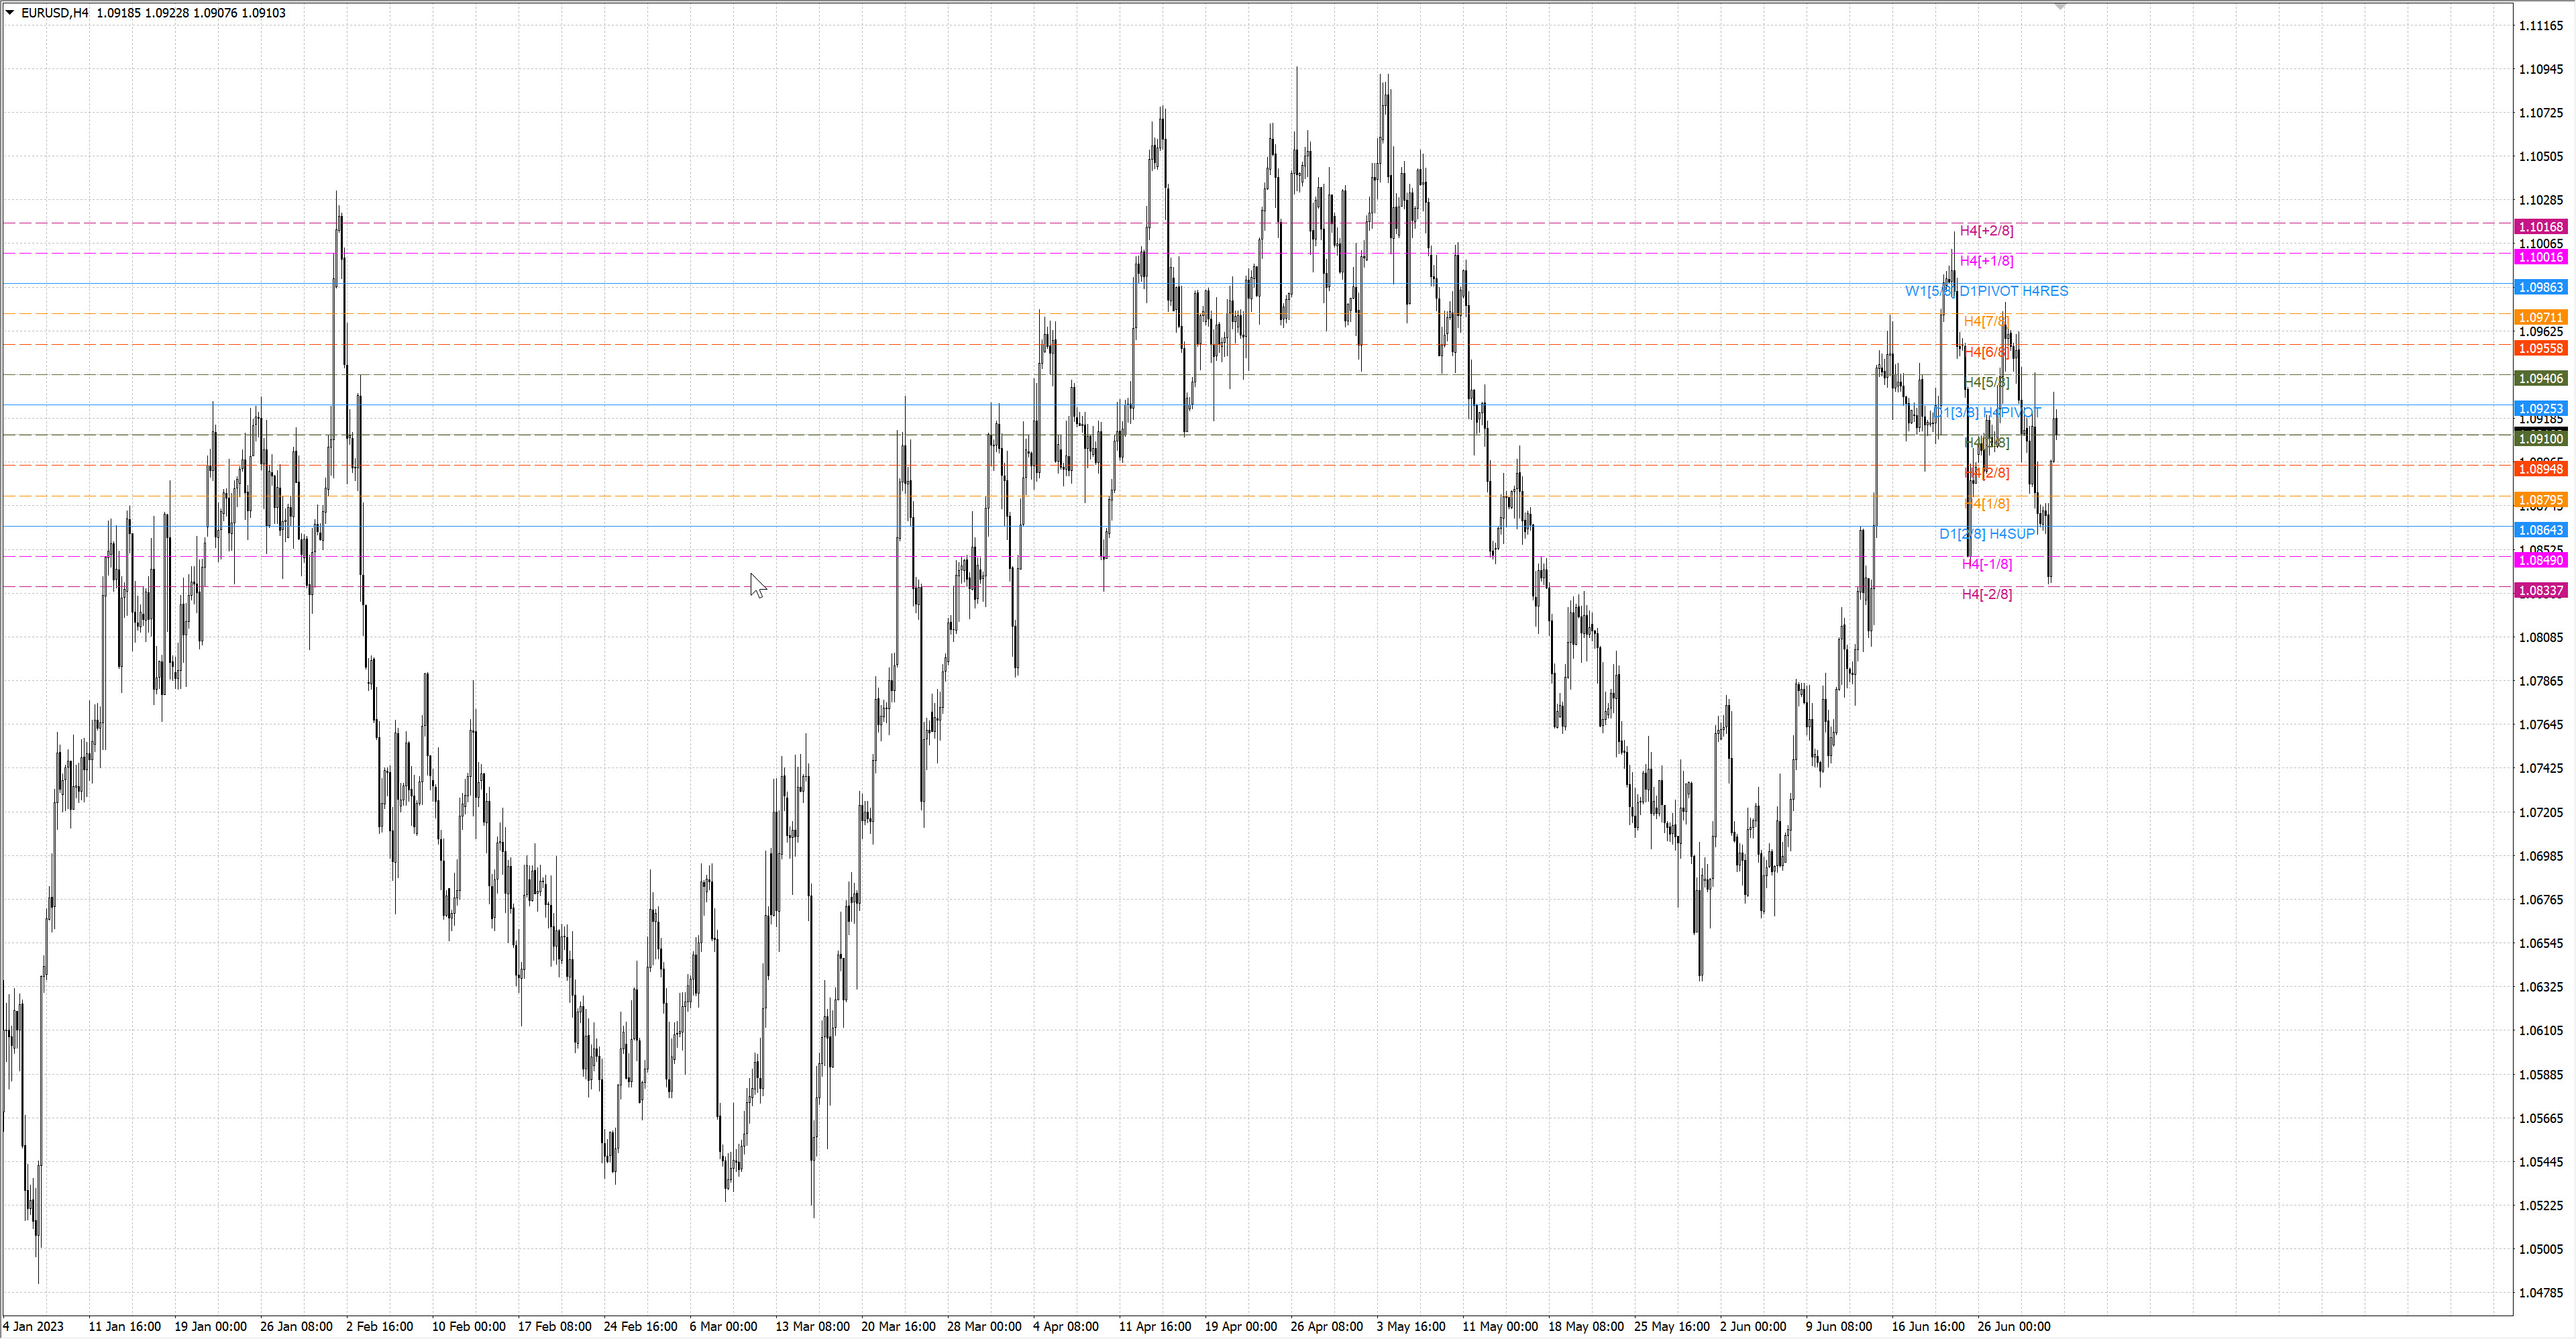Image resolution: width=2576 pixels, height=1339 pixels.
Task: Click the EURUSD,H4 chart title text
Action: (x=55, y=13)
